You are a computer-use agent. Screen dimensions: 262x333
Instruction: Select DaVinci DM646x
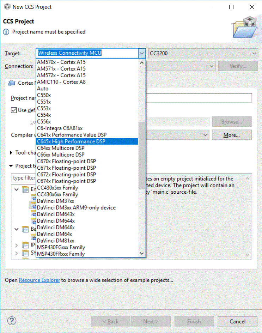tap(87, 228)
